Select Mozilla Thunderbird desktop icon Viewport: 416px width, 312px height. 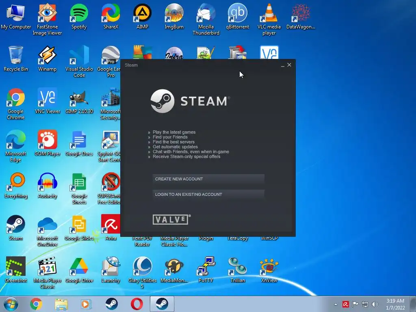point(206,19)
